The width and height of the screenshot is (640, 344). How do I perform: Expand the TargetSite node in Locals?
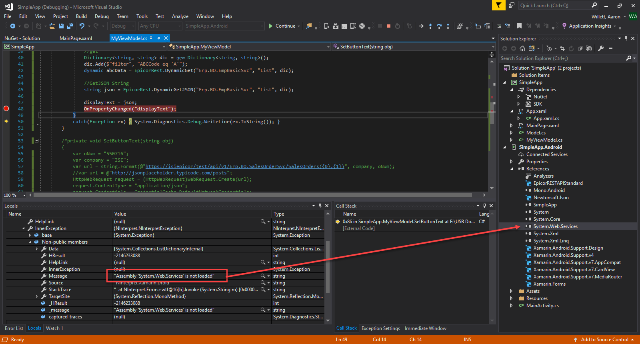[x=37, y=296]
